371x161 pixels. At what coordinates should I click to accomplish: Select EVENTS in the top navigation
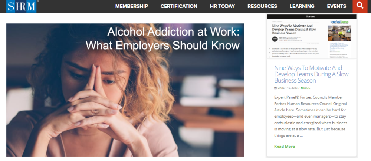point(336,6)
